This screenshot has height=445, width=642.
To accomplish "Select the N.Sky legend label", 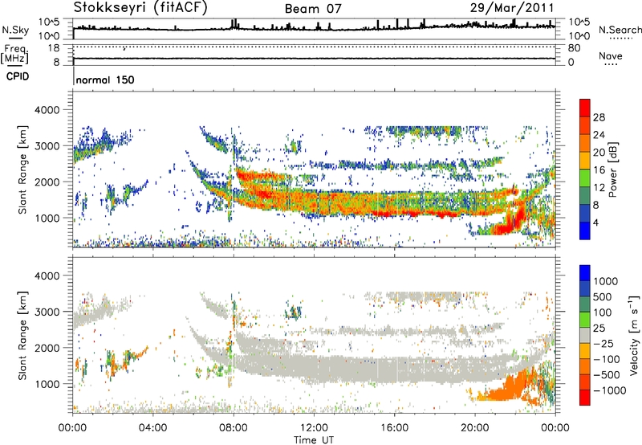I will (x=15, y=30).
